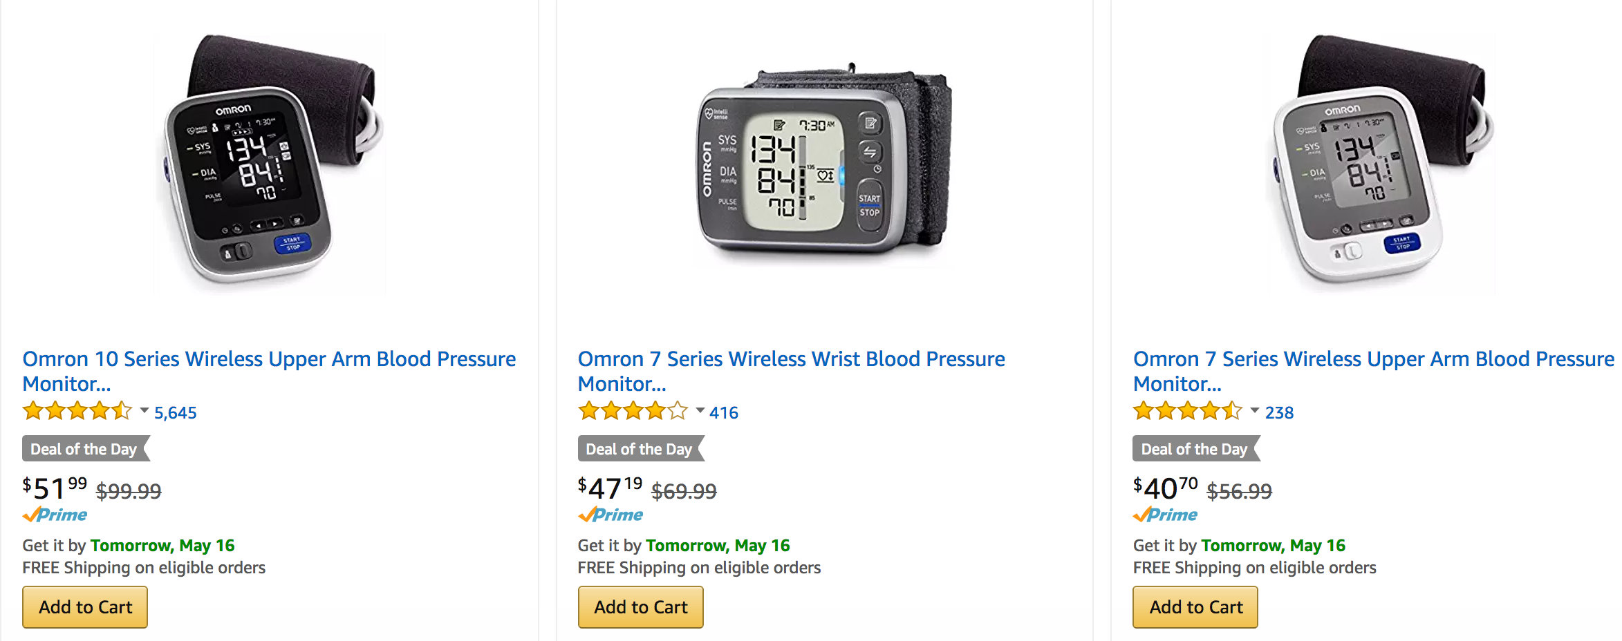Click the Prime logo under the $51.99 price

[x=55, y=515]
